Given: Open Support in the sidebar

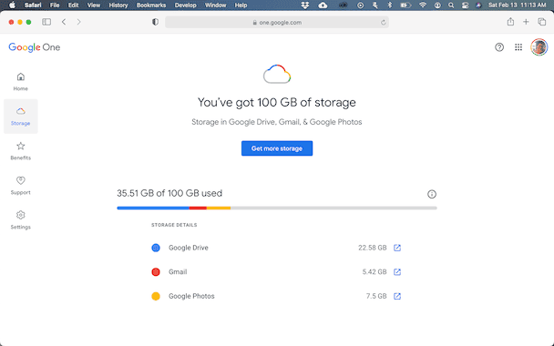Looking at the screenshot, I should coord(20,186).
